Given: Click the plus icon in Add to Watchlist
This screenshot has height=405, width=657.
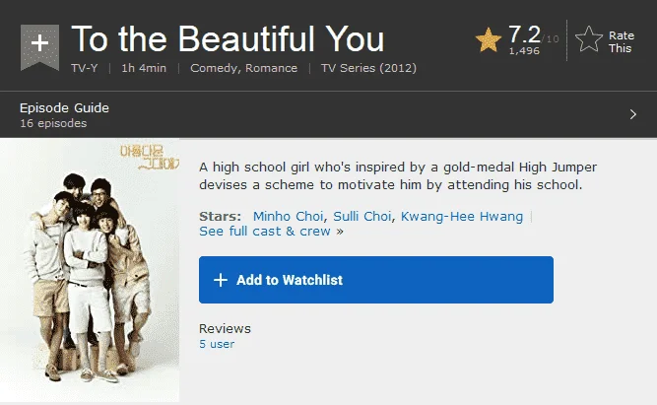Looking at the screenshot, I should point(221,280).
